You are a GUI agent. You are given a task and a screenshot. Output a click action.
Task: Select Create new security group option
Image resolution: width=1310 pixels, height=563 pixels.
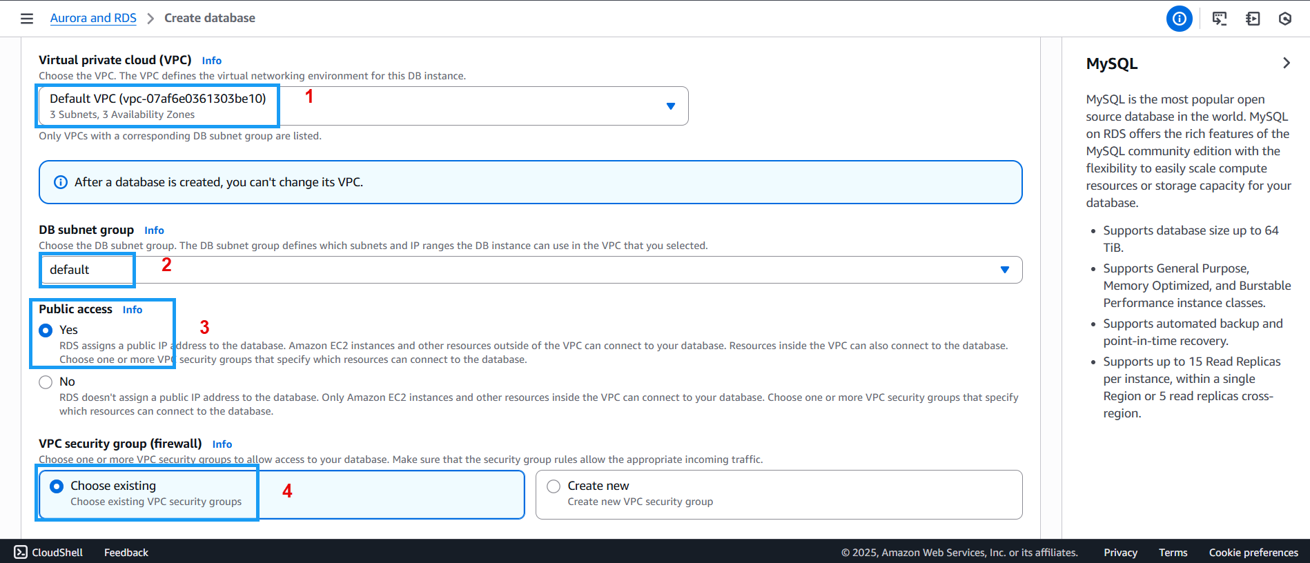pos(779,495)
